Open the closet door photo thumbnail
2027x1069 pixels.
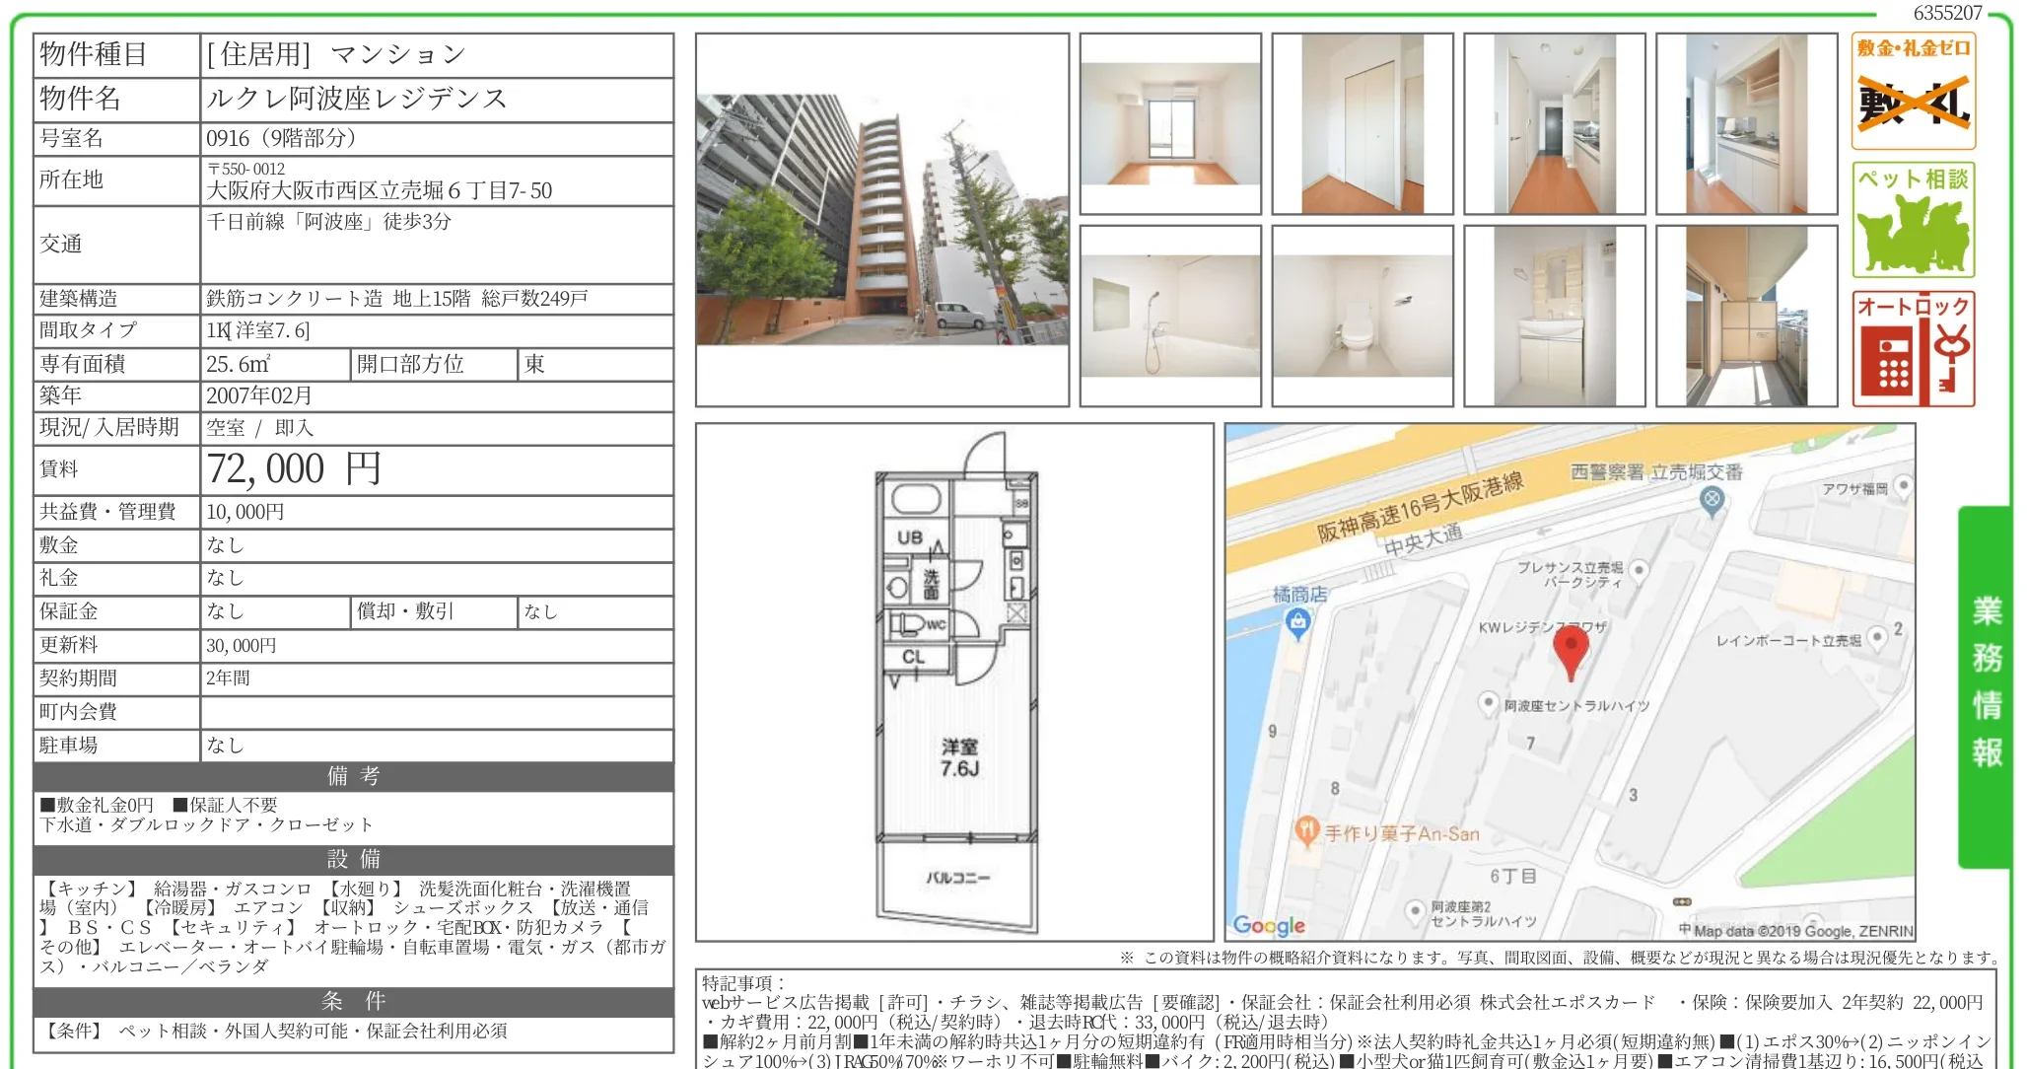click(x=1362, y=123)
